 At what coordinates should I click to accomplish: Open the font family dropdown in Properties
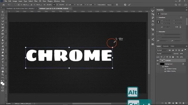[x=169, y=34]
